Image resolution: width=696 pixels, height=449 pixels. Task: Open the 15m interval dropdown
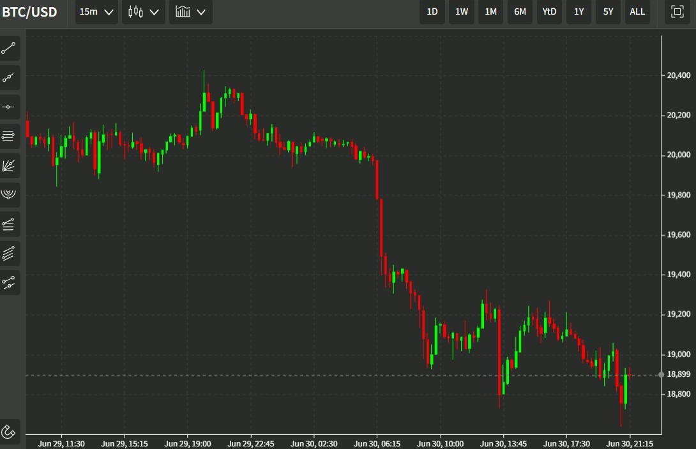[x=96, y=11]
